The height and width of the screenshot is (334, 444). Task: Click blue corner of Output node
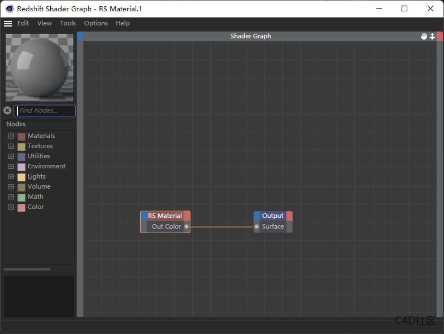click(x=257, y=216)
